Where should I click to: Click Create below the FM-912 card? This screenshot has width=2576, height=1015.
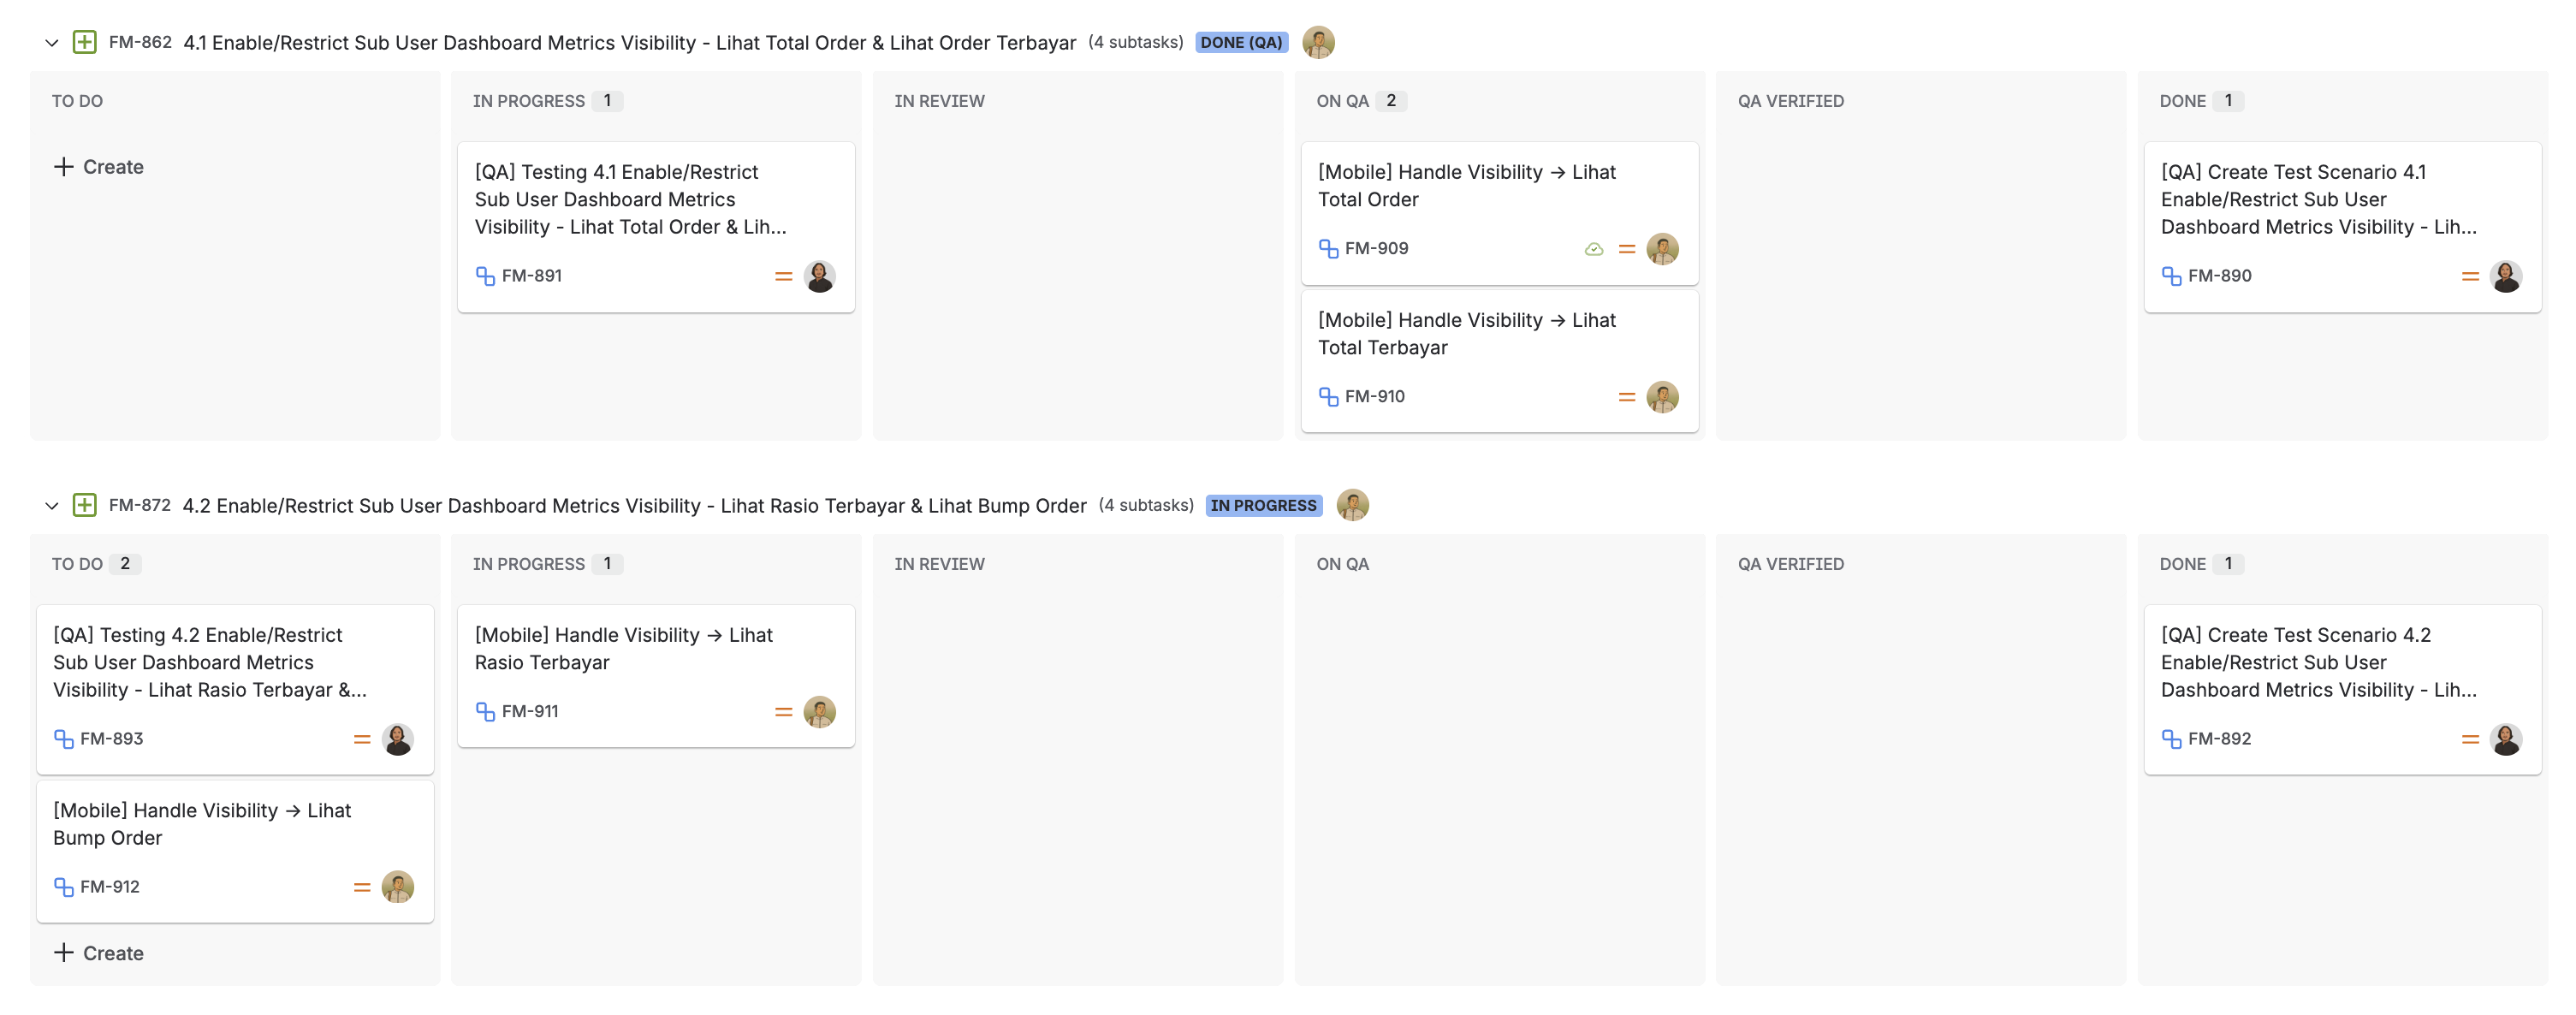tap(99, 953)
